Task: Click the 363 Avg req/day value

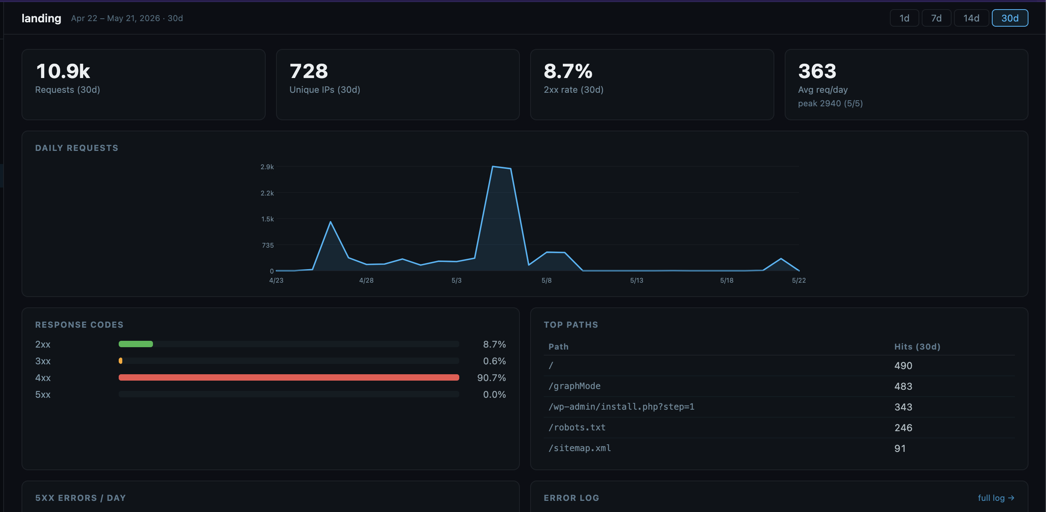Action: pos(817,71)
